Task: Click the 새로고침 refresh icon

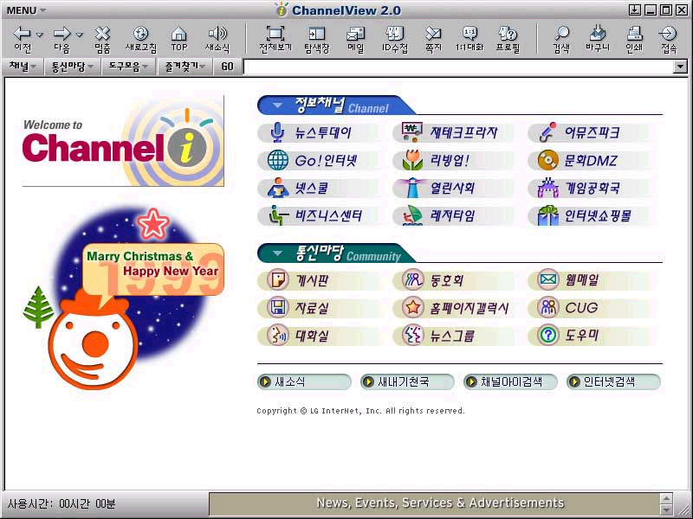Action: pos(140,33)
